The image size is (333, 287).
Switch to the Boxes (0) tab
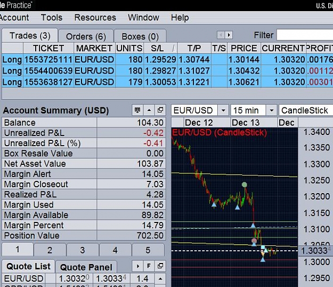(140, 36)
